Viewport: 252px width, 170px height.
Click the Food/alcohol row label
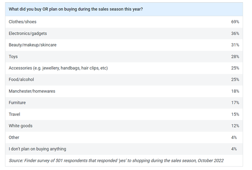(21, 79)
